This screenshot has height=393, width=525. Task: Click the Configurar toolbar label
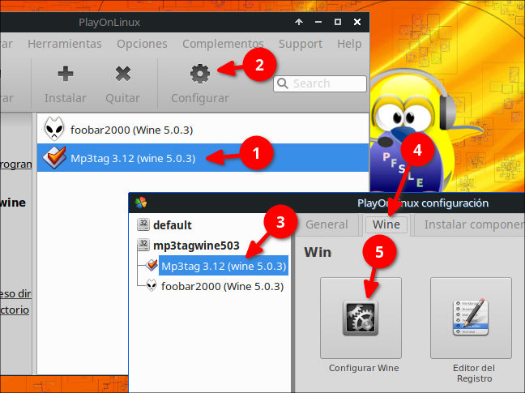[x=200, y=98]
